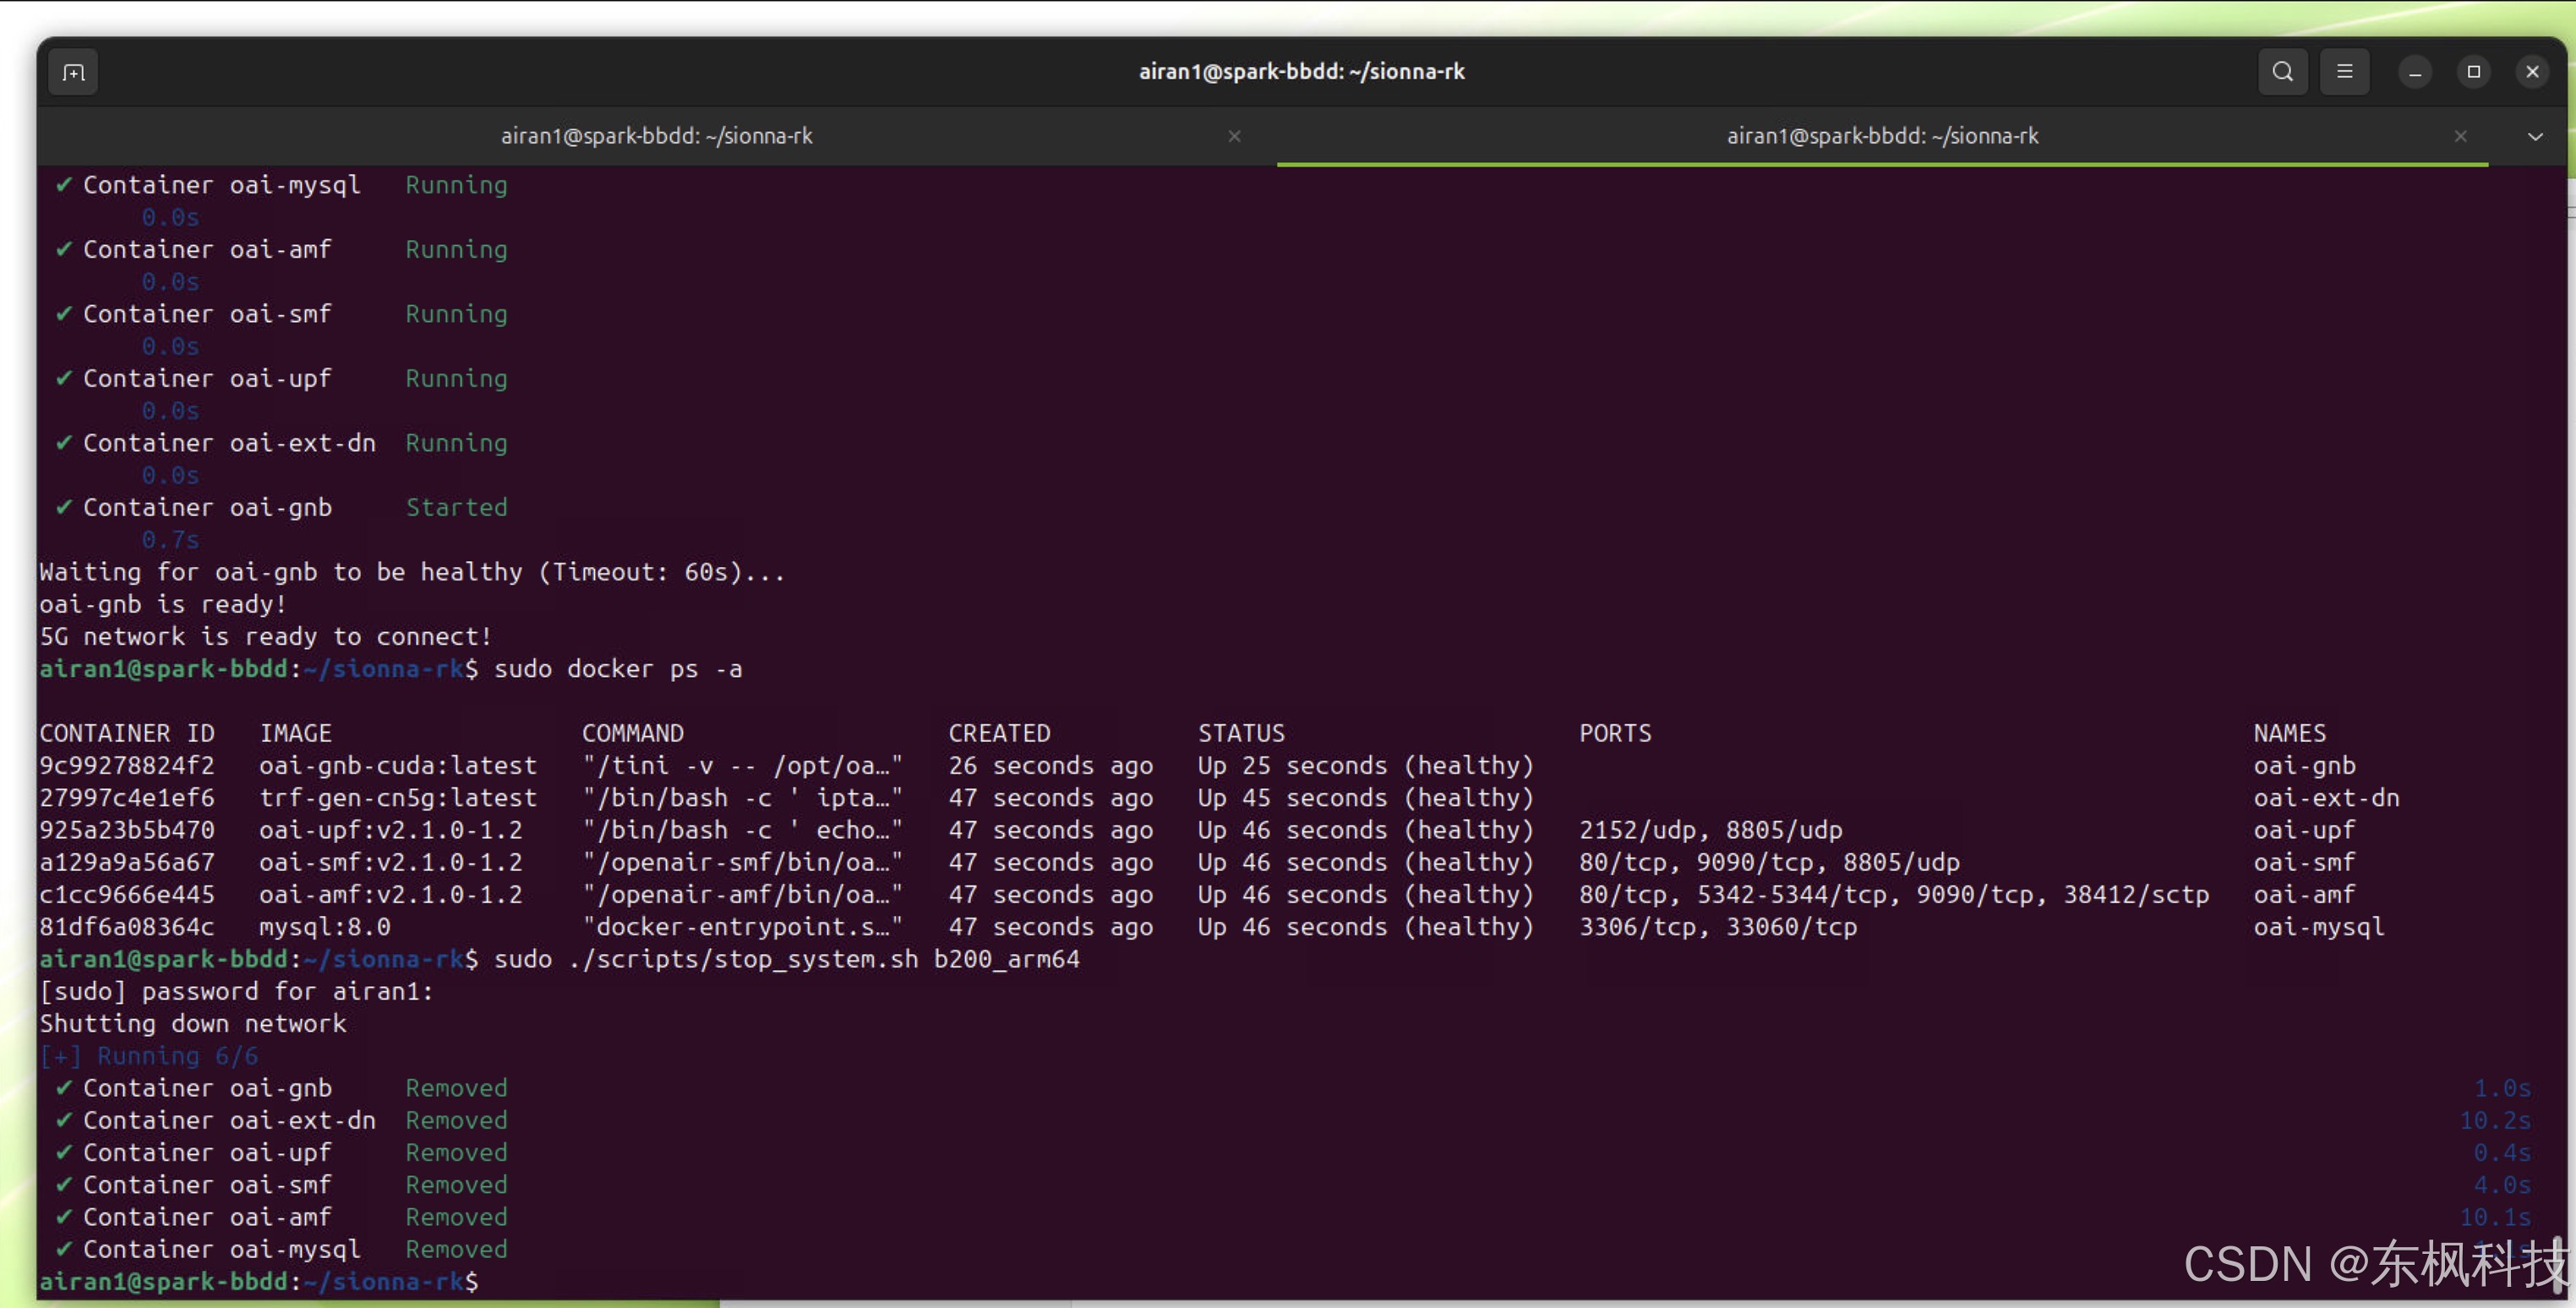Click the 'sudo docker ps -a' command text
This screenshot has width=2576, height=1308.
click(617, 669)
